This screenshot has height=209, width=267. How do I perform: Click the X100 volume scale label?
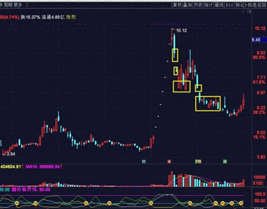(x=257, y=183)
